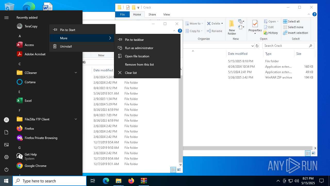Switch to large icons view in Crack window
Image resolution: width=330 pixels, height=186 pixels.
click(313, 153)
